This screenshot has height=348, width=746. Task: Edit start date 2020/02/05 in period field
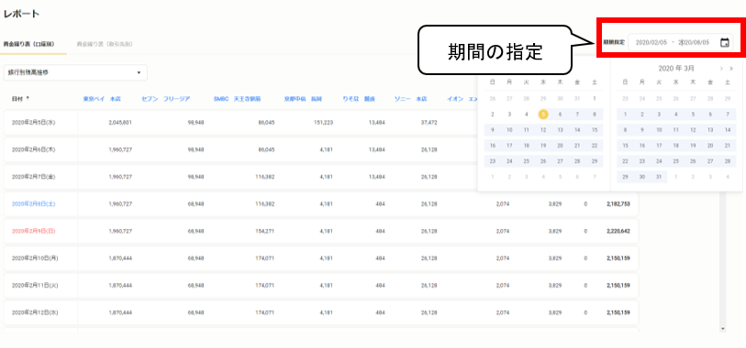(x=651, y=42)
